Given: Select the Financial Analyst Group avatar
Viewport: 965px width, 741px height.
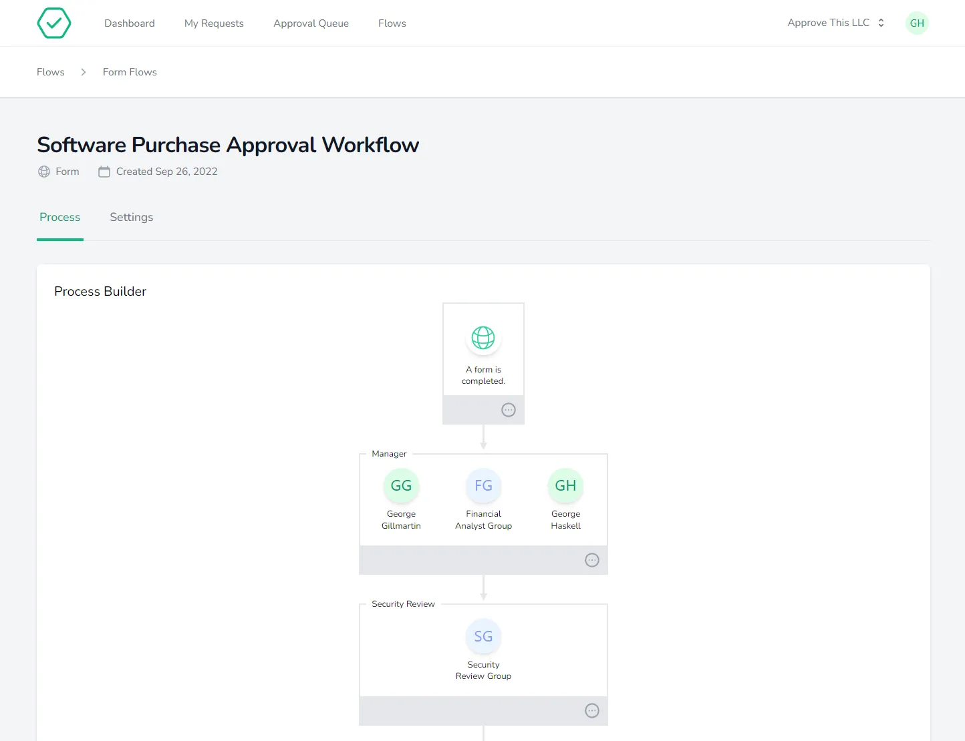Looking at the screenshot, I should tap(483, 485).
